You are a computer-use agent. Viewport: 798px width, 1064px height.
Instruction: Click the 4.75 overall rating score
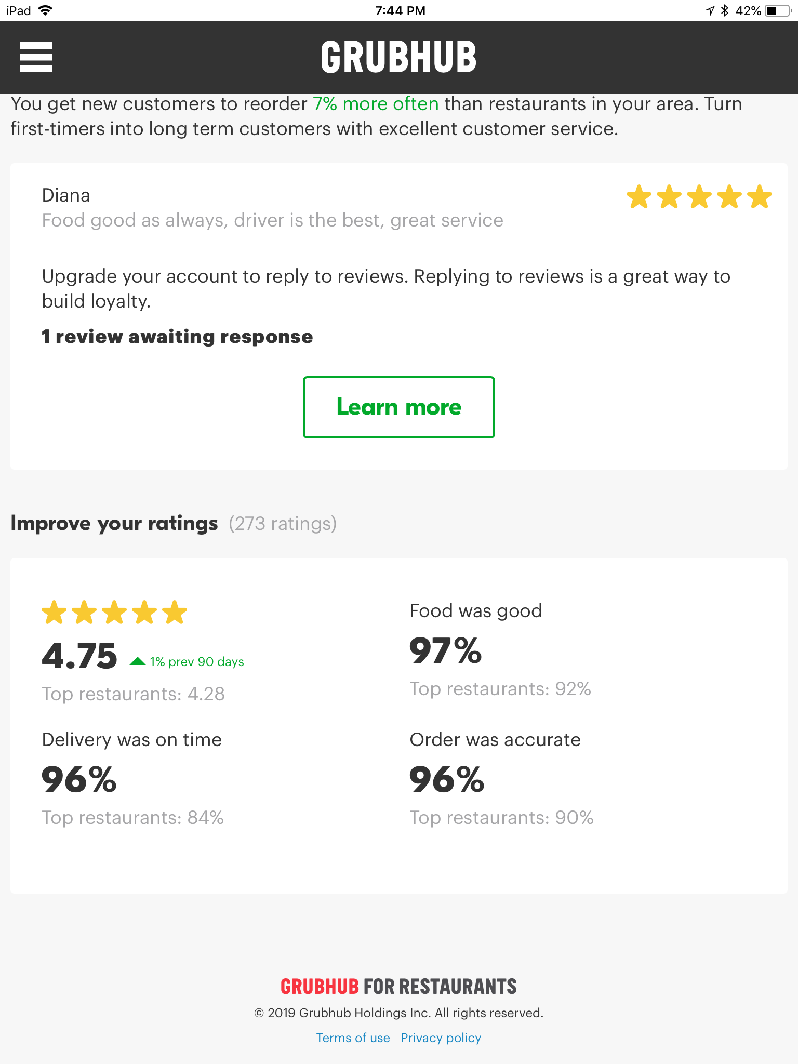pos(79,656)
